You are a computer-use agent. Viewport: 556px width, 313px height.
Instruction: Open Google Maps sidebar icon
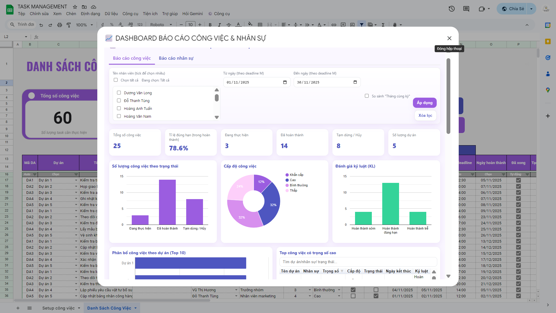[548, 90]
